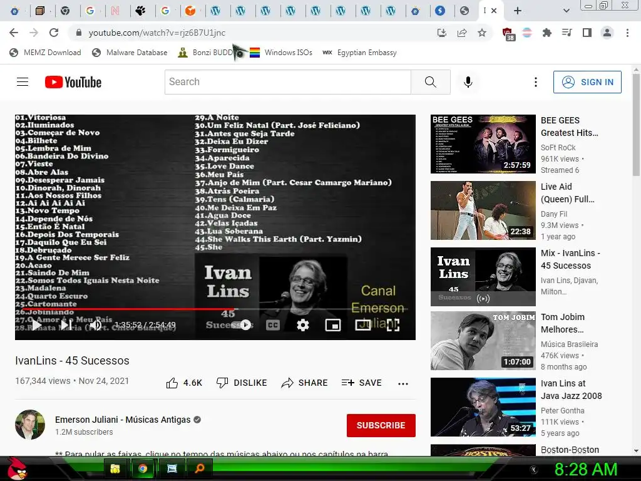Viewport: 641px width, 481px height.
Task: Go forward in browser history
Action: tap(34, 33)
